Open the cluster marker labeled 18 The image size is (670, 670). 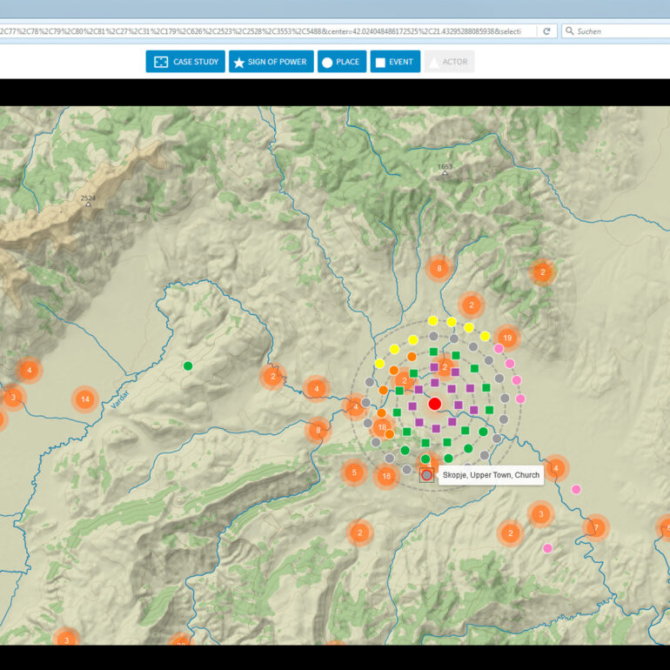click(x=382, y=427)
